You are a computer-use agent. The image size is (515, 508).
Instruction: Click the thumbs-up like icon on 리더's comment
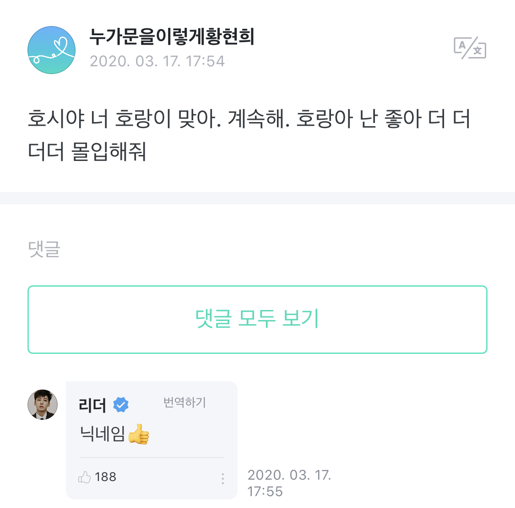pyautogui.click(x=85, y=476)
